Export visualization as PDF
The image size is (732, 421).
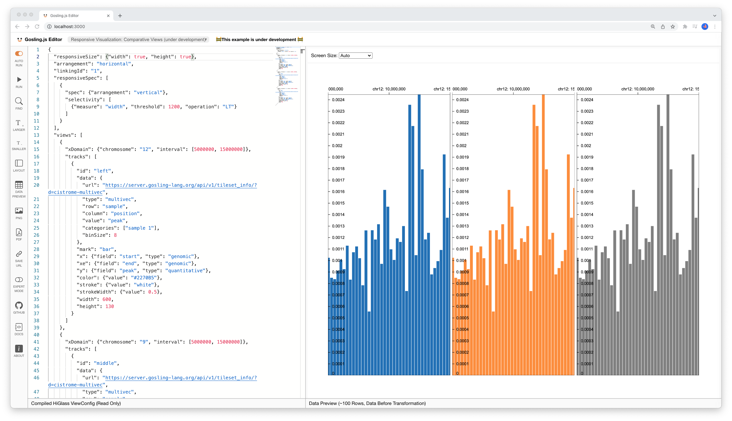click(x=19, y=232)
